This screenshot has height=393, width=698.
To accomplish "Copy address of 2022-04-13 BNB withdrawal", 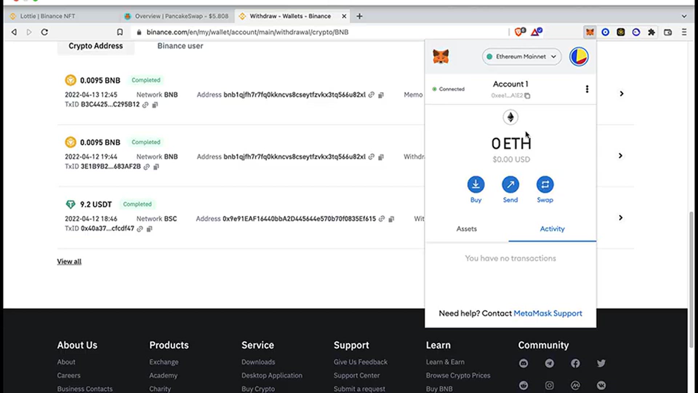I will pos(381,95).
